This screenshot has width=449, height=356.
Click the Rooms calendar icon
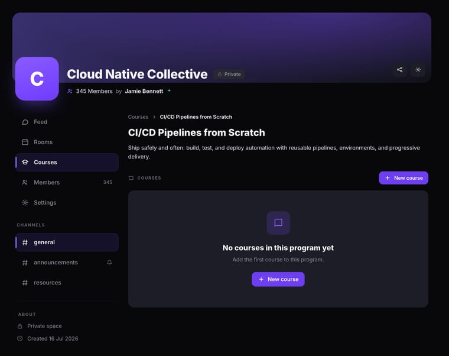25,142
